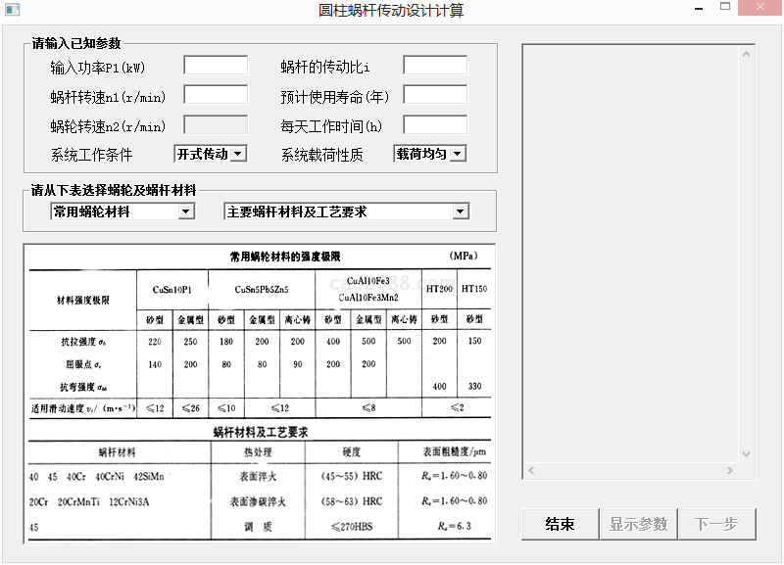Select the 每天工作时间(h) text box

tap(434, 124)
